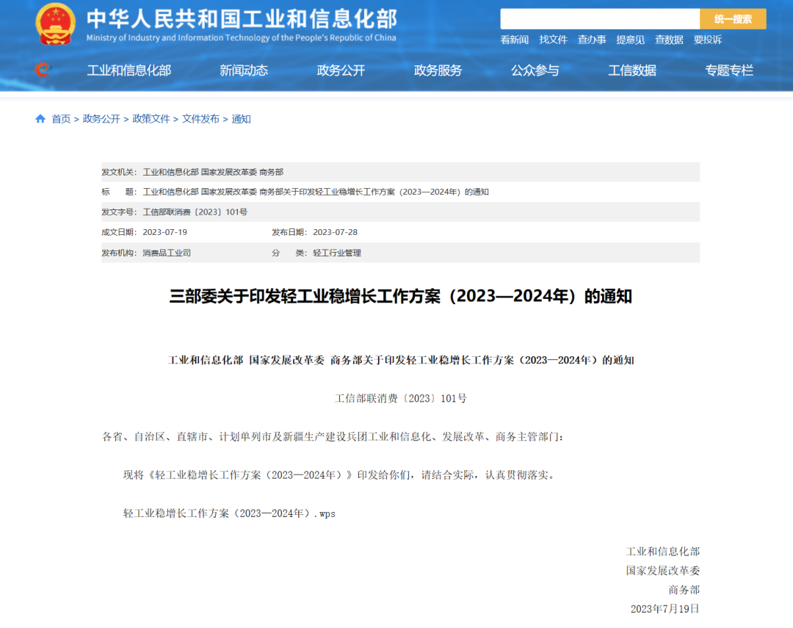The width and height of the screenshot is (793, 628).
Task: Download the 轻工业稳增长工作方案 .wps attachment
Action: 229,513
